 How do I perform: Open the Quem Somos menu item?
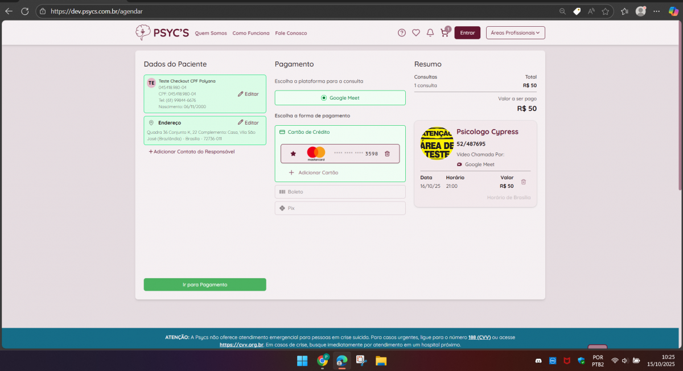[211, 33]
